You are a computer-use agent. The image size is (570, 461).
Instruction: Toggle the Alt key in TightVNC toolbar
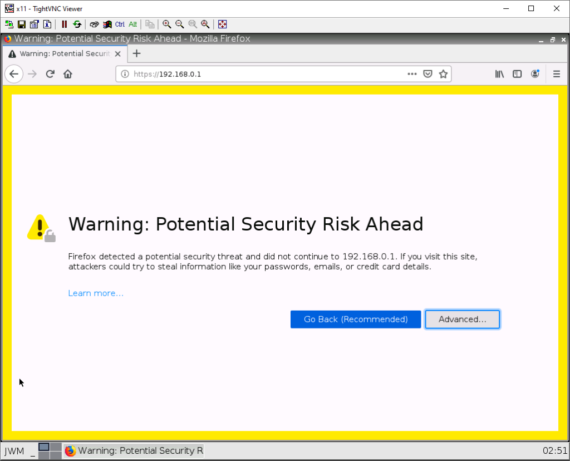pyautogui.click(x=132, y=24)
